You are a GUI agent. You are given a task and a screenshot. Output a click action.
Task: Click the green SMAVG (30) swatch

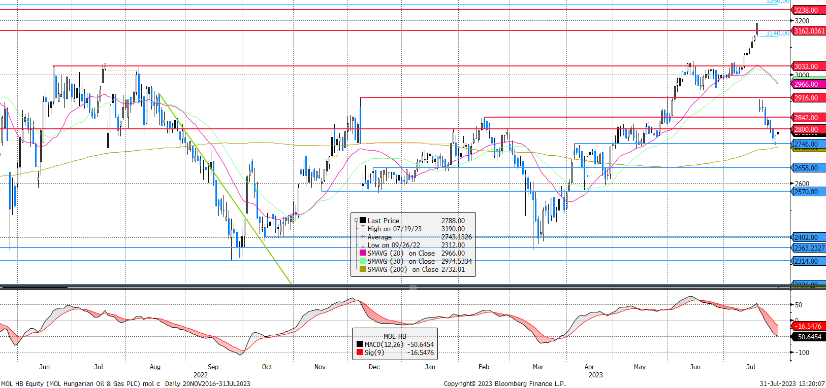[x=363, y=261]
